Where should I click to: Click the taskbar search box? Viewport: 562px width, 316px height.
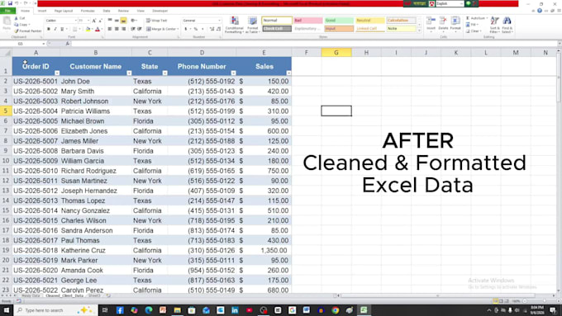click(55, 310)
